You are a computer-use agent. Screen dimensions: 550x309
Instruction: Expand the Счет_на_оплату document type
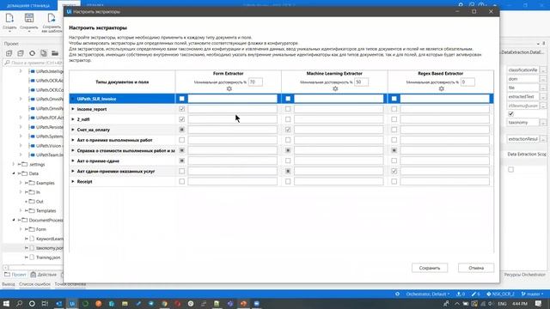73,130
